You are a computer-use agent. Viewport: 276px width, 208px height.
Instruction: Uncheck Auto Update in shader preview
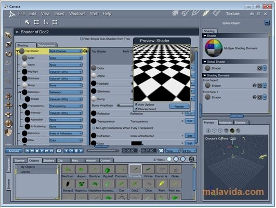136,105
